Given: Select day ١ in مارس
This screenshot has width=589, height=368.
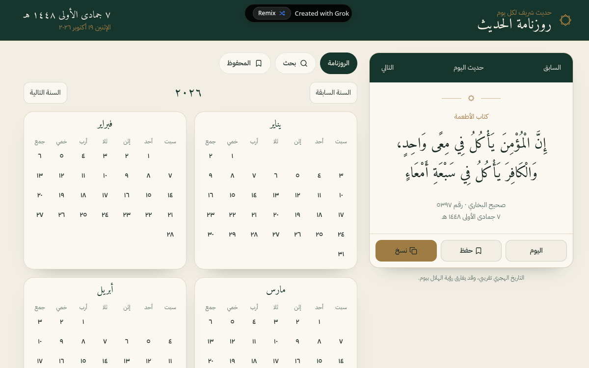Looking at the screenshot, I should coord(319,322).
